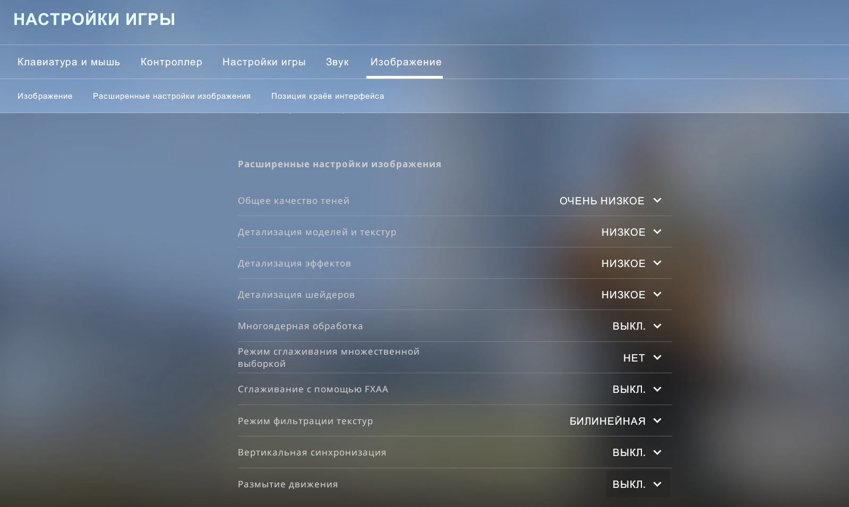Click the "Детализация моделей и текстур" label text
This screenshot has height=507, width=849.
(x=317, y=232)
